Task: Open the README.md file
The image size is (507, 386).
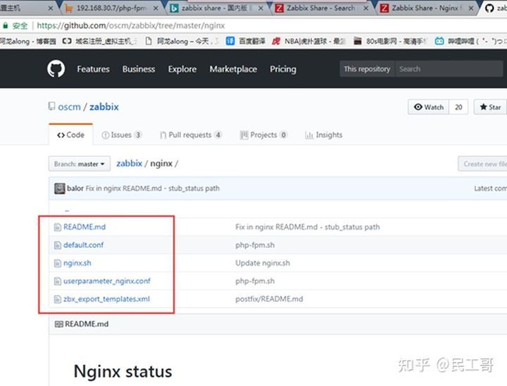Action: coord(84,227)
